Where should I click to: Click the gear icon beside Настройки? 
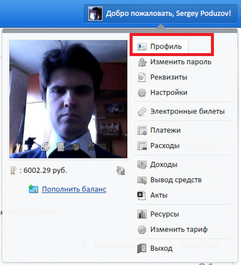pyautogui.click(x=142, y=93)
